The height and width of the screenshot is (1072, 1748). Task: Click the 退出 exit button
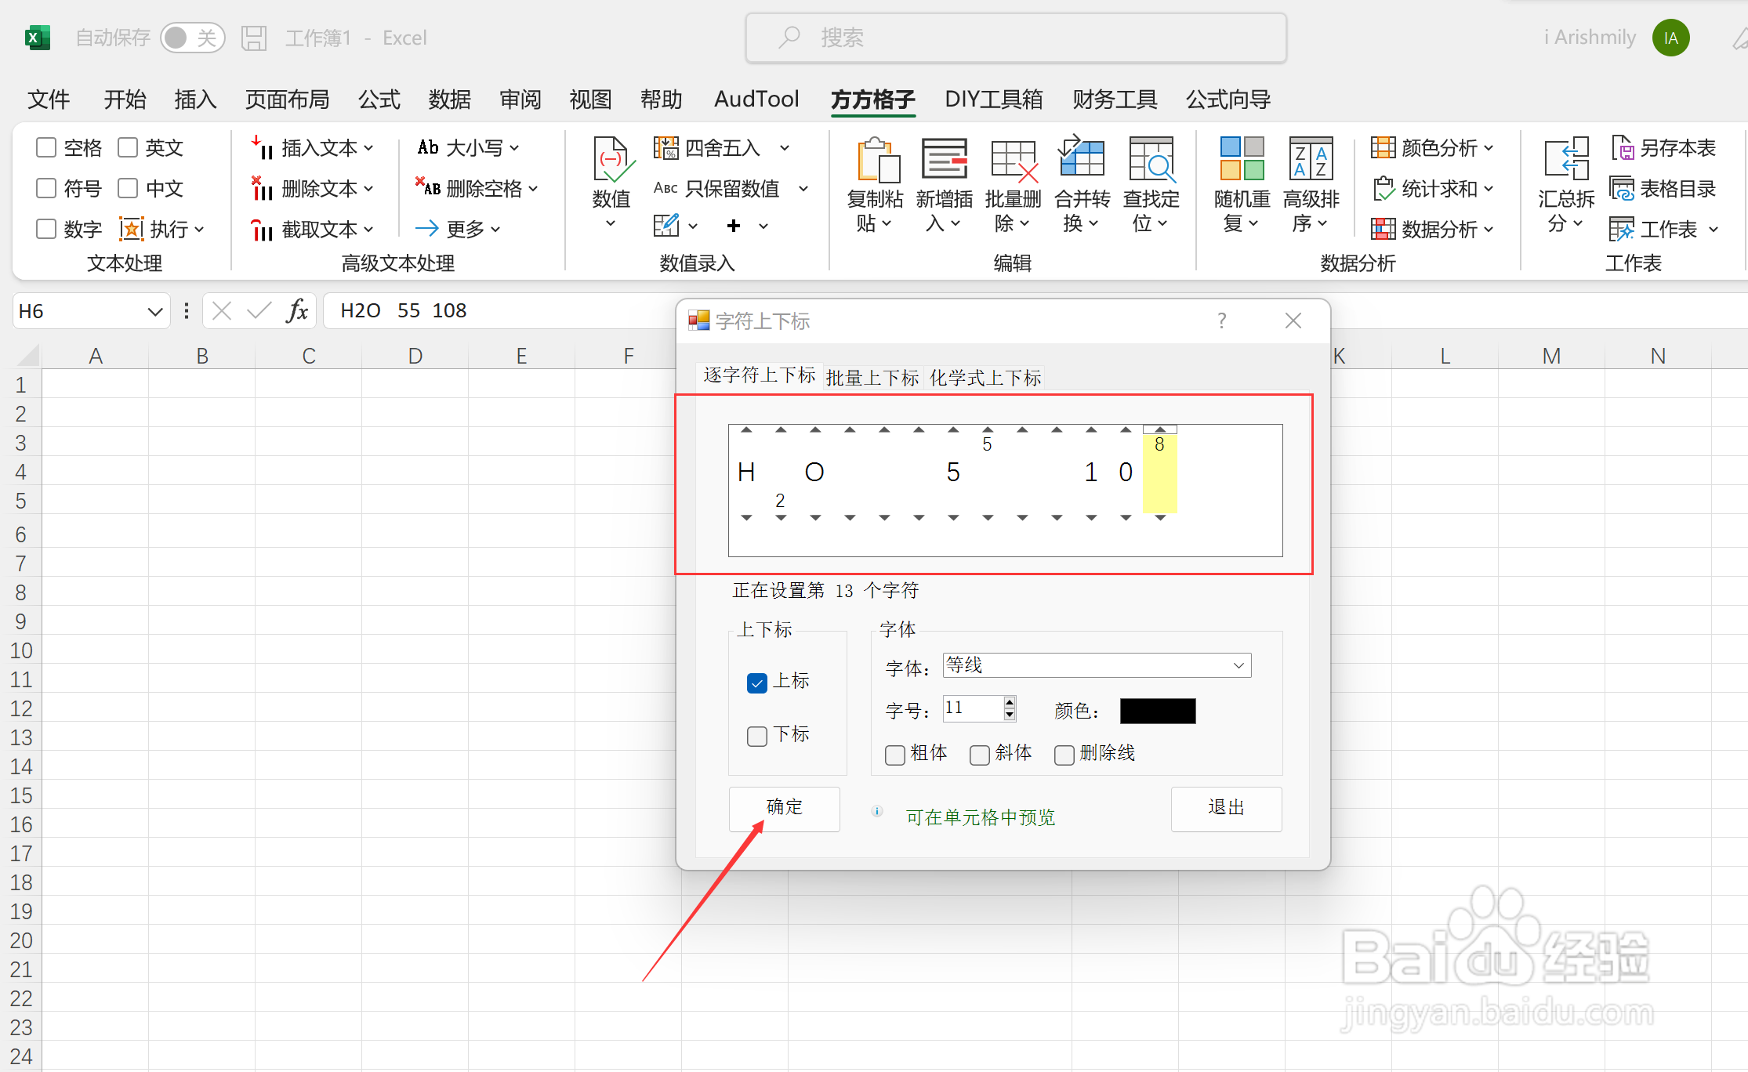pyautogui.click(x=1226, y=808)
